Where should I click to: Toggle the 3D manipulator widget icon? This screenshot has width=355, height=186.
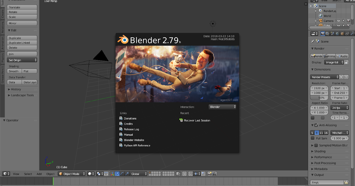[x=112, y=174]
